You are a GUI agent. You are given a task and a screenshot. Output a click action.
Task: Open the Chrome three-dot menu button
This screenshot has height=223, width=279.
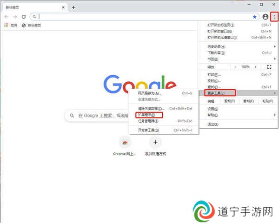pyautogui.click(x=274, y=17)
